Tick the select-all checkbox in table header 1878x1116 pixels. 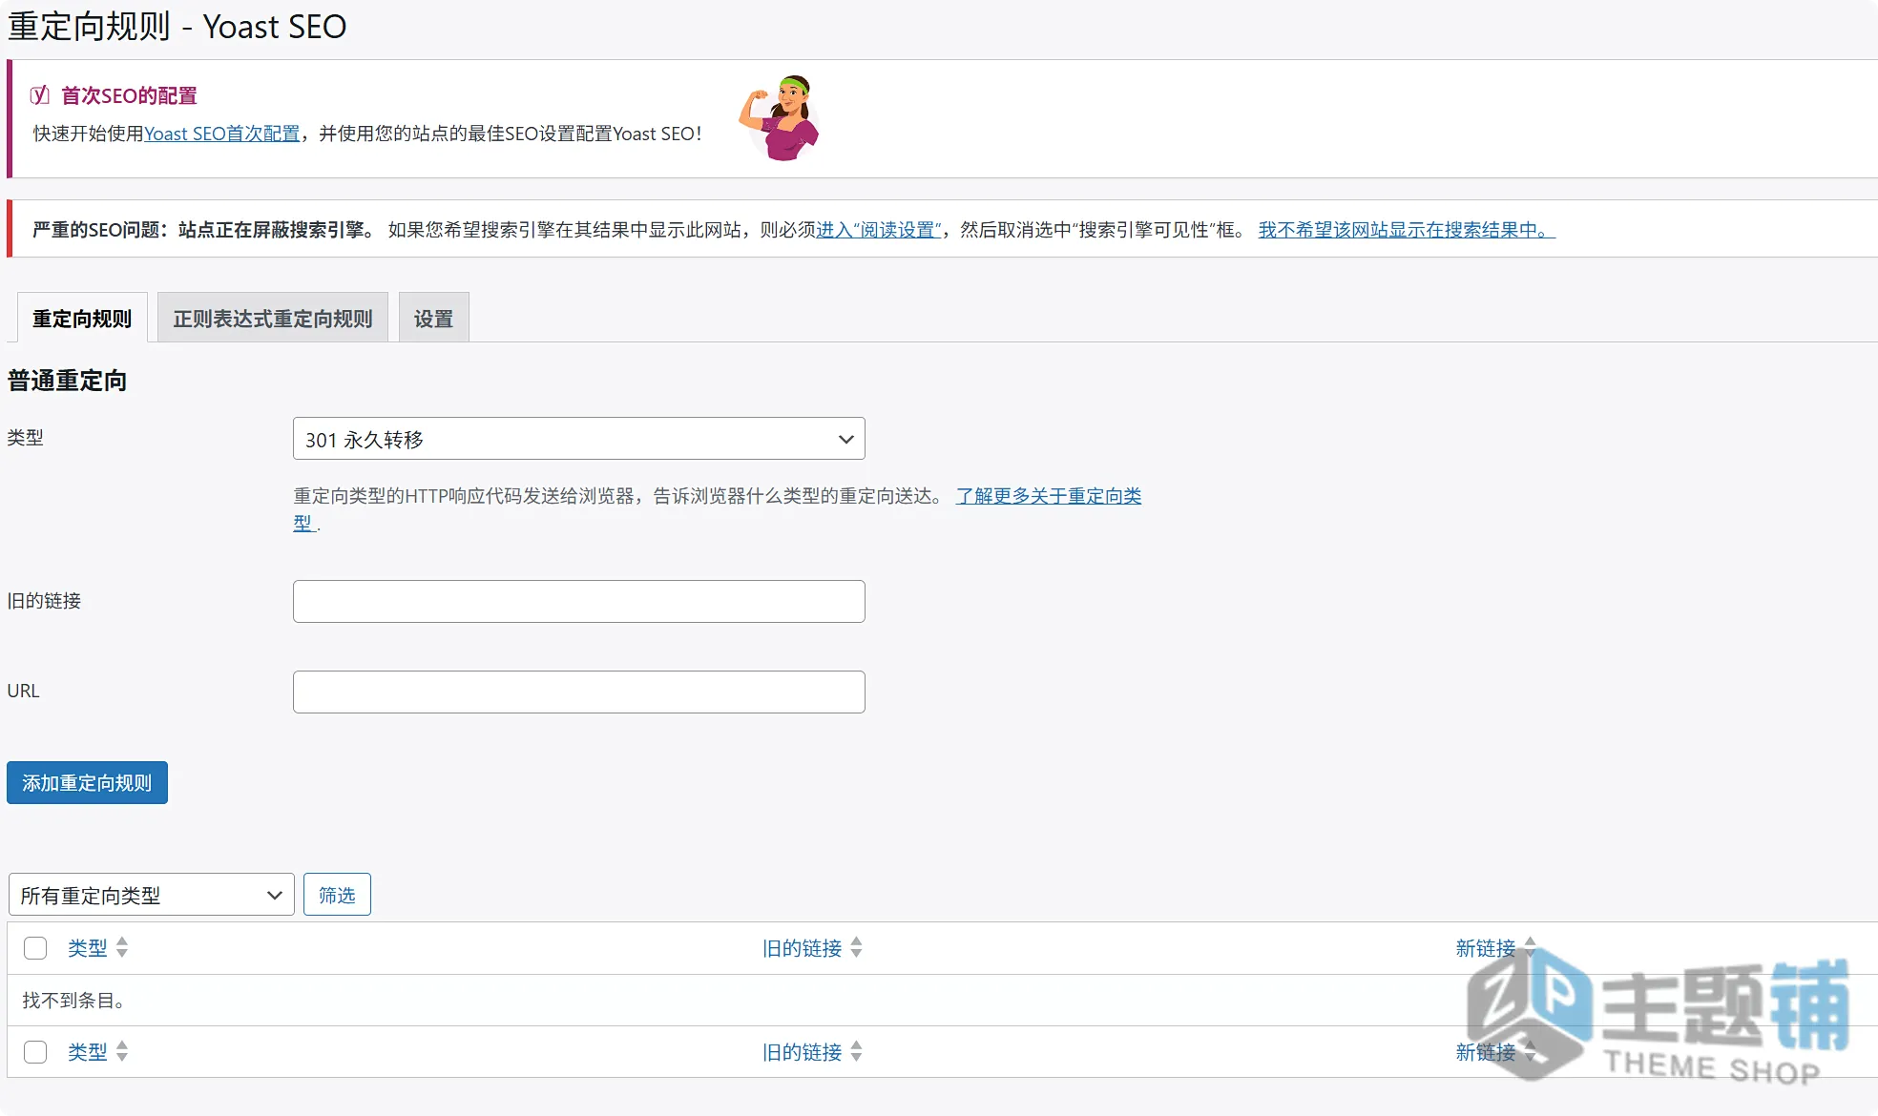(35, 948)
